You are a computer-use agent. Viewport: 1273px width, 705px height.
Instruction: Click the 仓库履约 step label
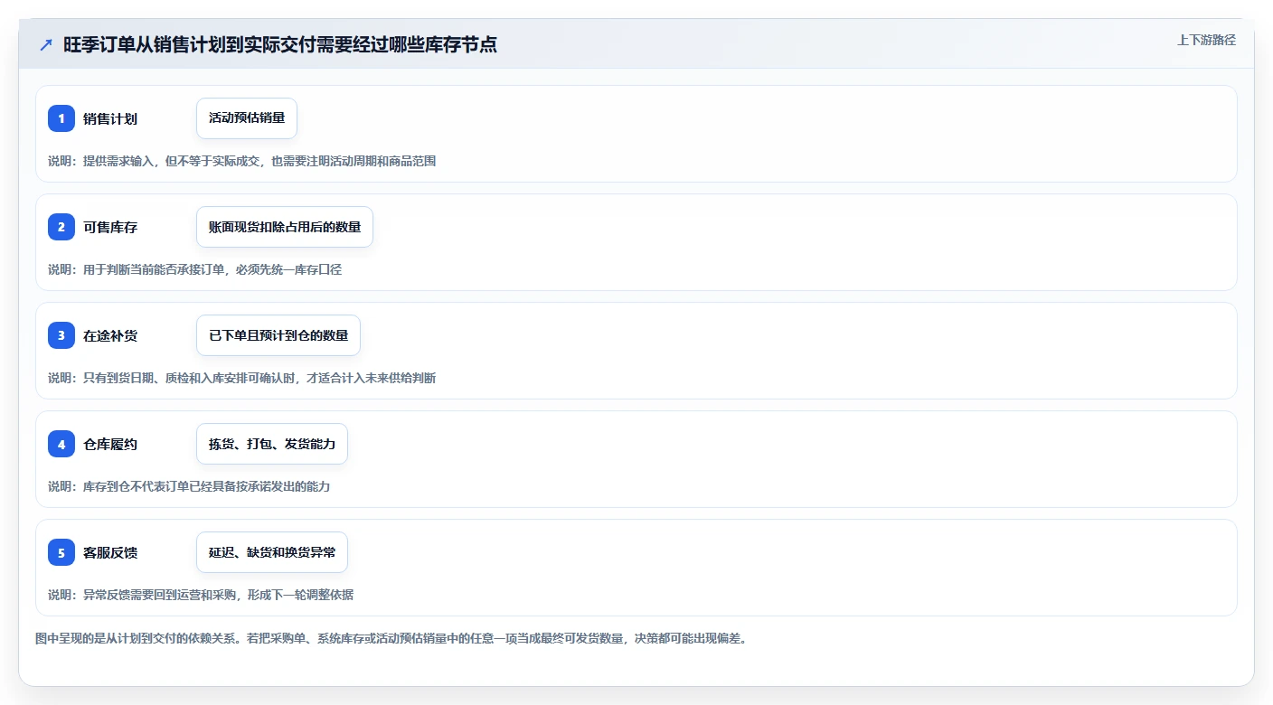[x=110, y=444]
